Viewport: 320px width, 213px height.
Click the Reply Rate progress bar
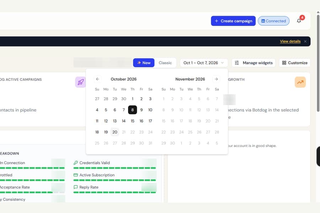tap(115, 192)
